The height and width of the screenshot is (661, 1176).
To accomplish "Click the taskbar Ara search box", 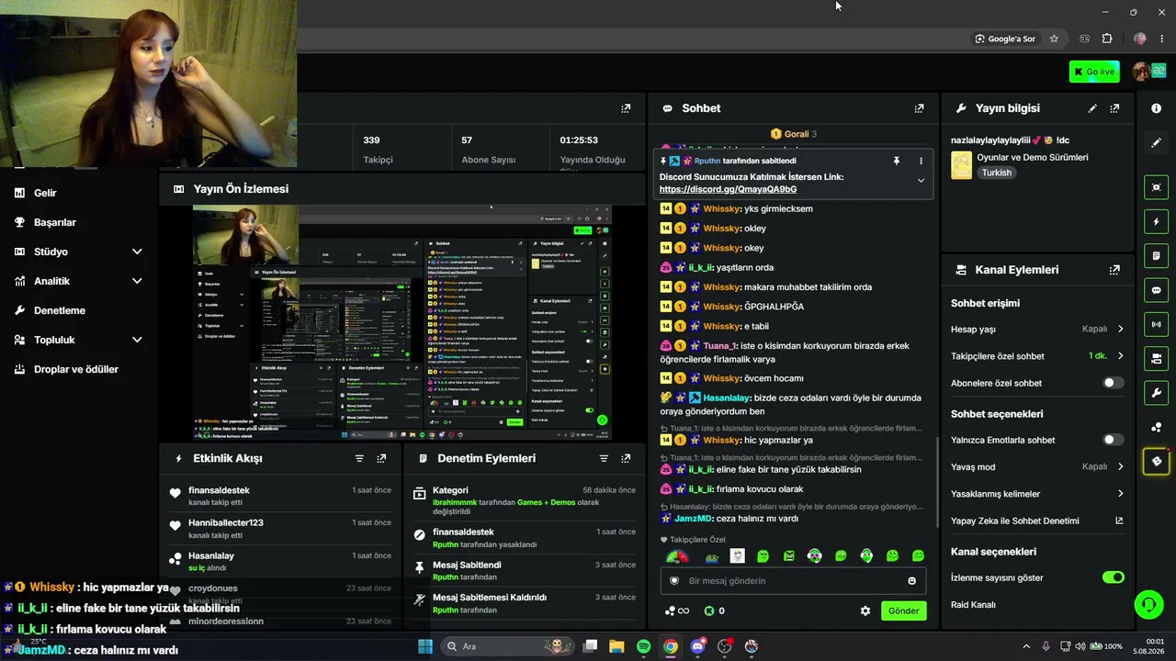I will coord(506,646).
